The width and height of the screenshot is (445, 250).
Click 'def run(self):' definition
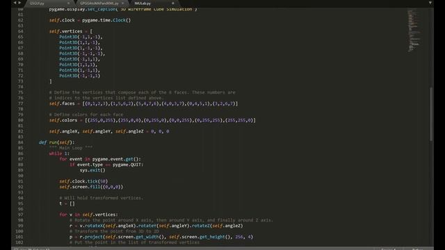point(57,142)
